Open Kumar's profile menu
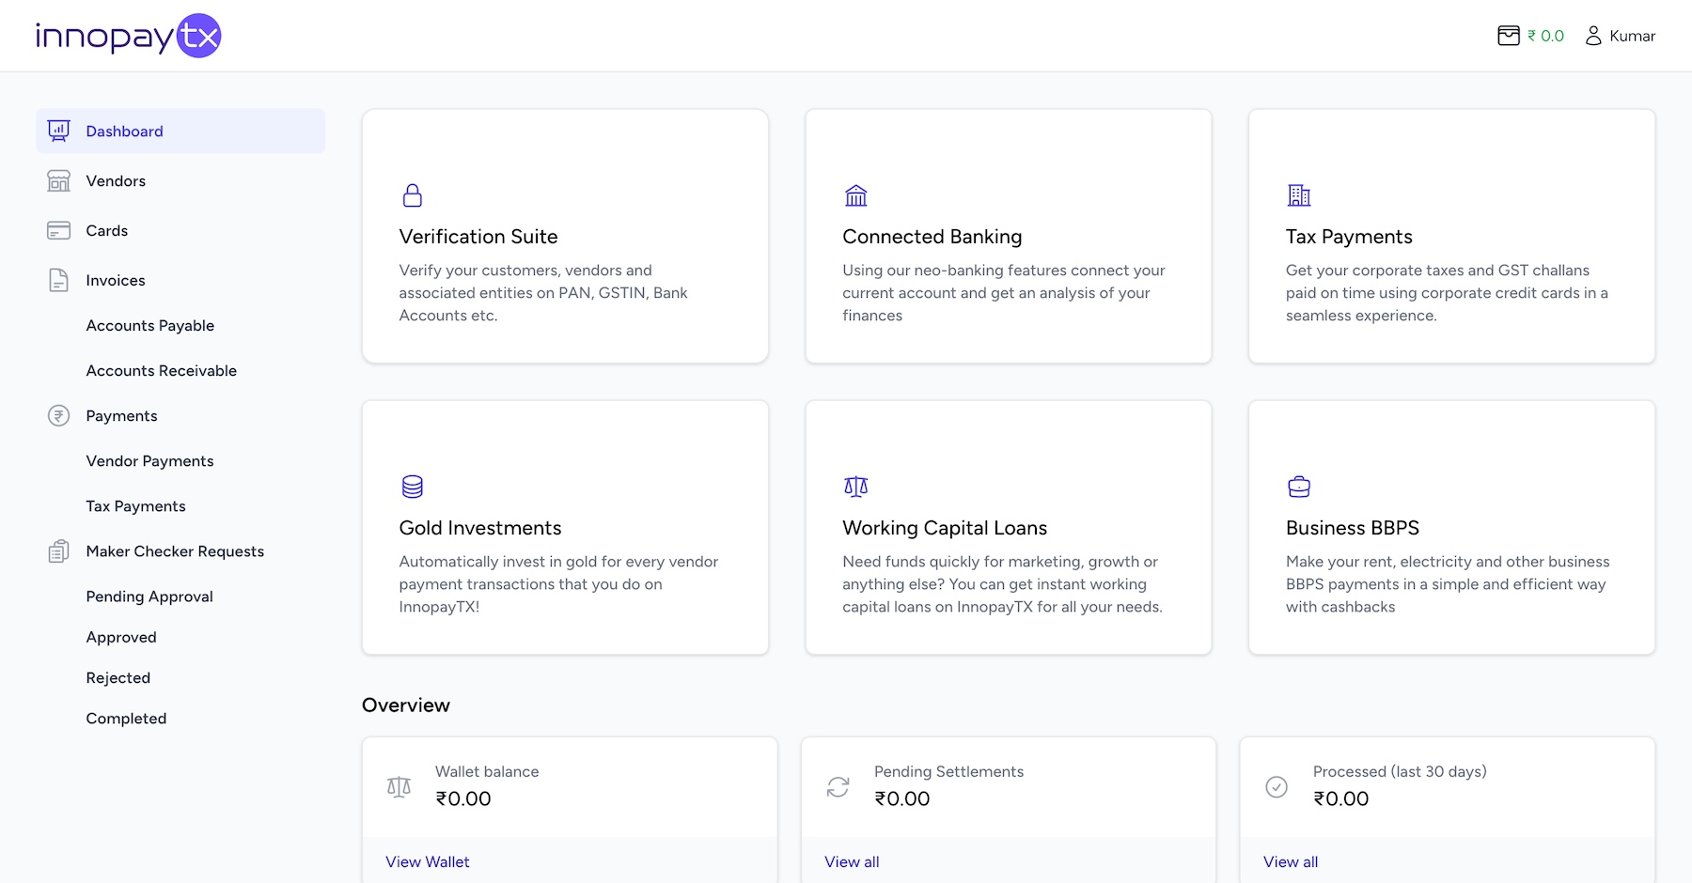Image resolution: width=1692 pixels, height=883 pixels. pos(1621,36)
